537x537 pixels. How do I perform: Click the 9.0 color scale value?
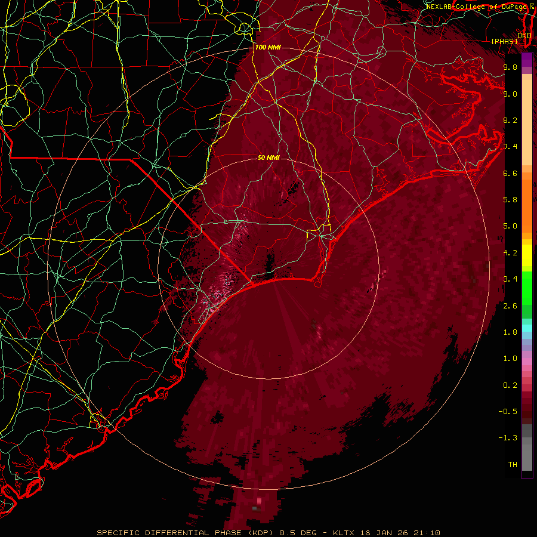[x=510, y=94]
